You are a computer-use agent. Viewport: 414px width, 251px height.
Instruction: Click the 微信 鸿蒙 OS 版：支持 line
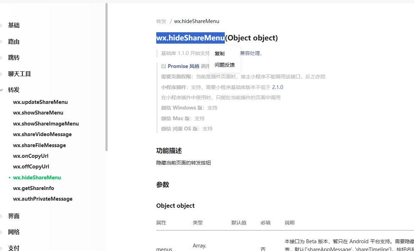tap(187, 129)
